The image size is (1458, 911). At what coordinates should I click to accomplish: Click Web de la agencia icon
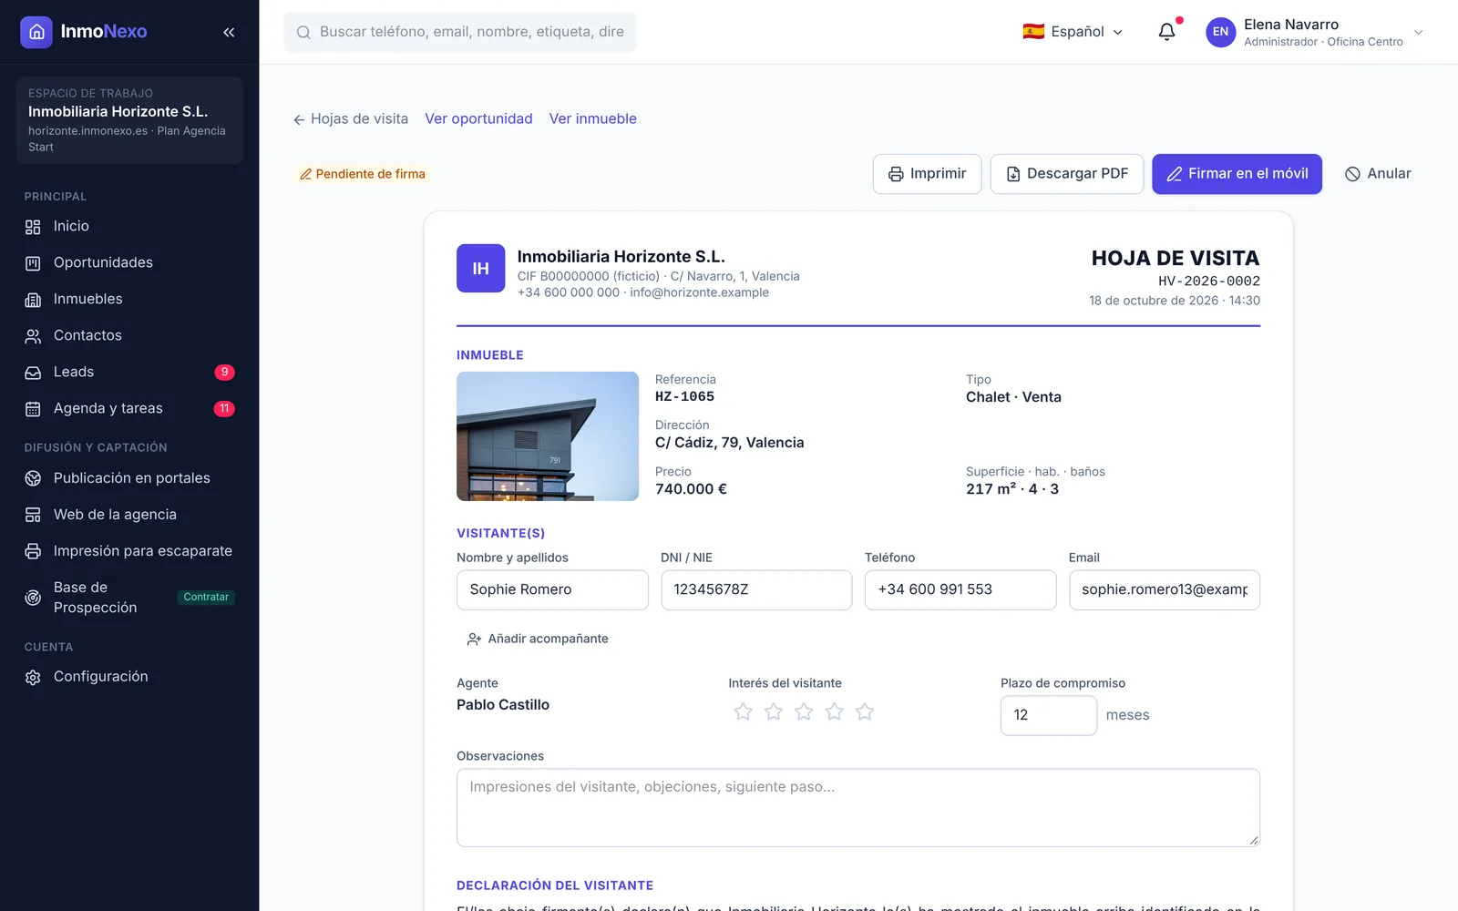33,515
